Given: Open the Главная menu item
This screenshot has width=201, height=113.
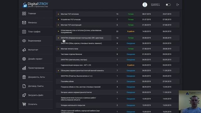Looking at the screenshot, I should 36,13.
